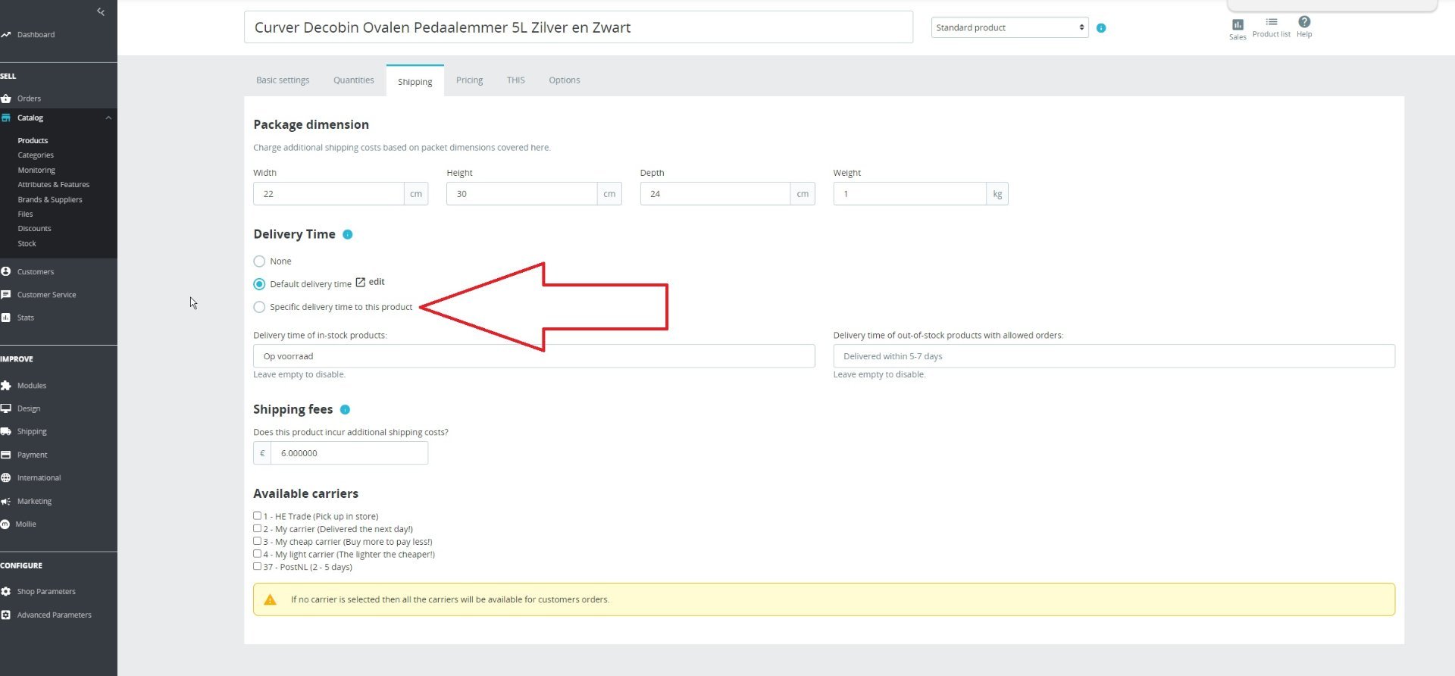Collapse the sidebar with the double chevron
Screen dimensions: 1455x676
coord(101,11)
